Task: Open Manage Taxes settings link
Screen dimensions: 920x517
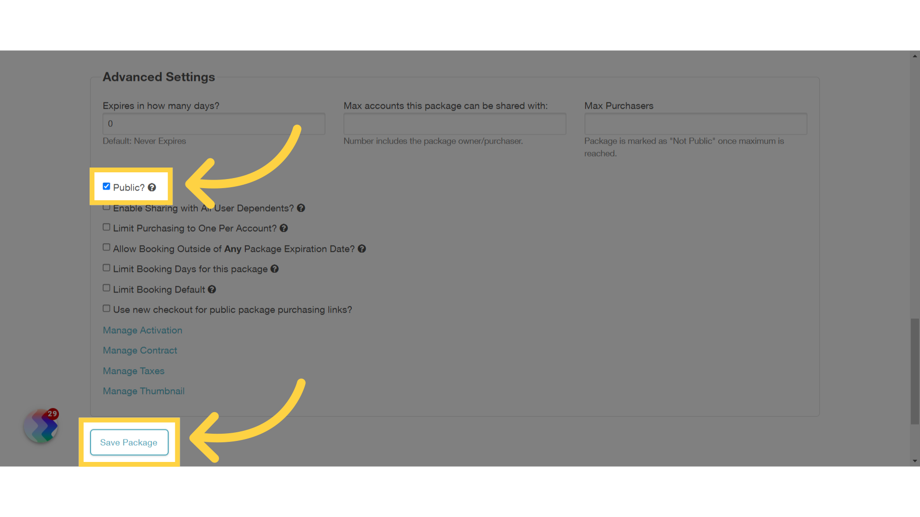Action: [133, 371]
